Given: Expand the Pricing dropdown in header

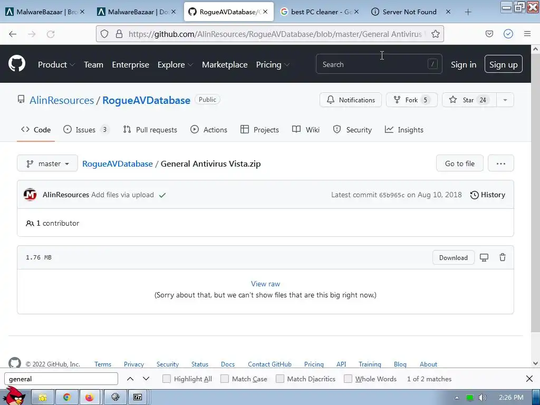Looking at the screenshot, I should (x=273, y=64).
